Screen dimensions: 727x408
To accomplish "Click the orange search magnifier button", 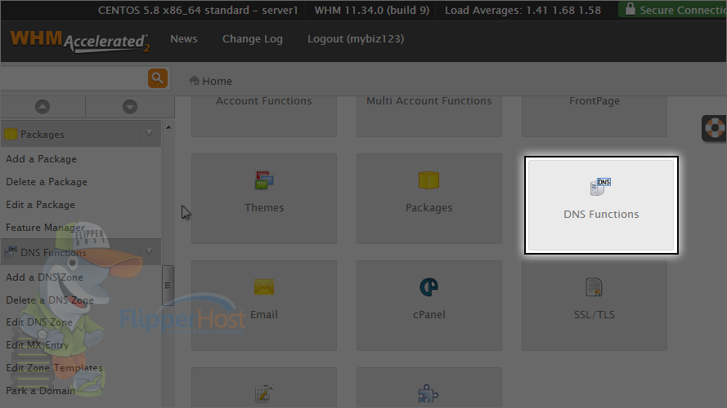I will click(158, 78).
